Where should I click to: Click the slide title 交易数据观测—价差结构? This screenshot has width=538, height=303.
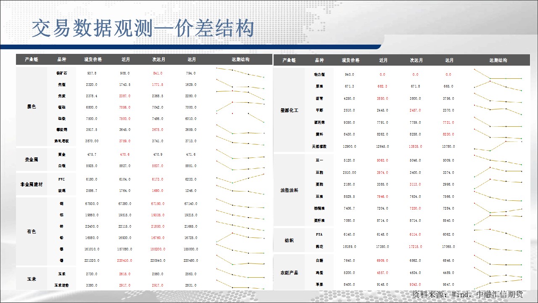point(143,29)
